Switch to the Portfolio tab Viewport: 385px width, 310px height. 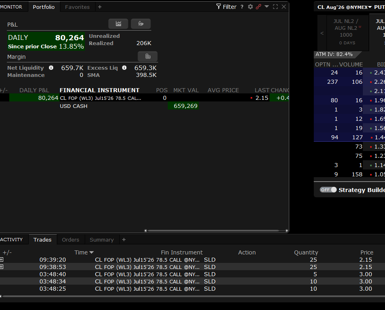point(44,7)
